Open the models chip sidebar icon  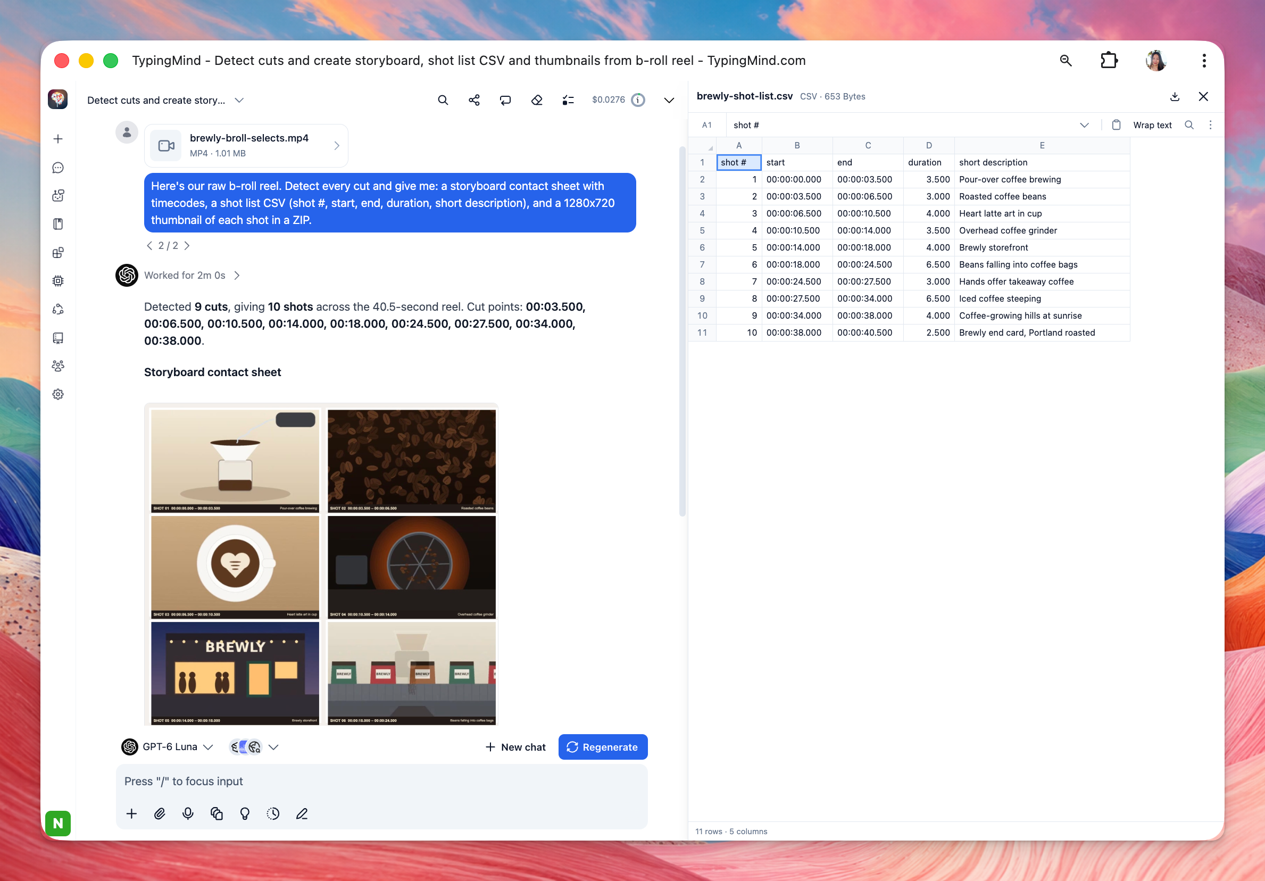58,280
